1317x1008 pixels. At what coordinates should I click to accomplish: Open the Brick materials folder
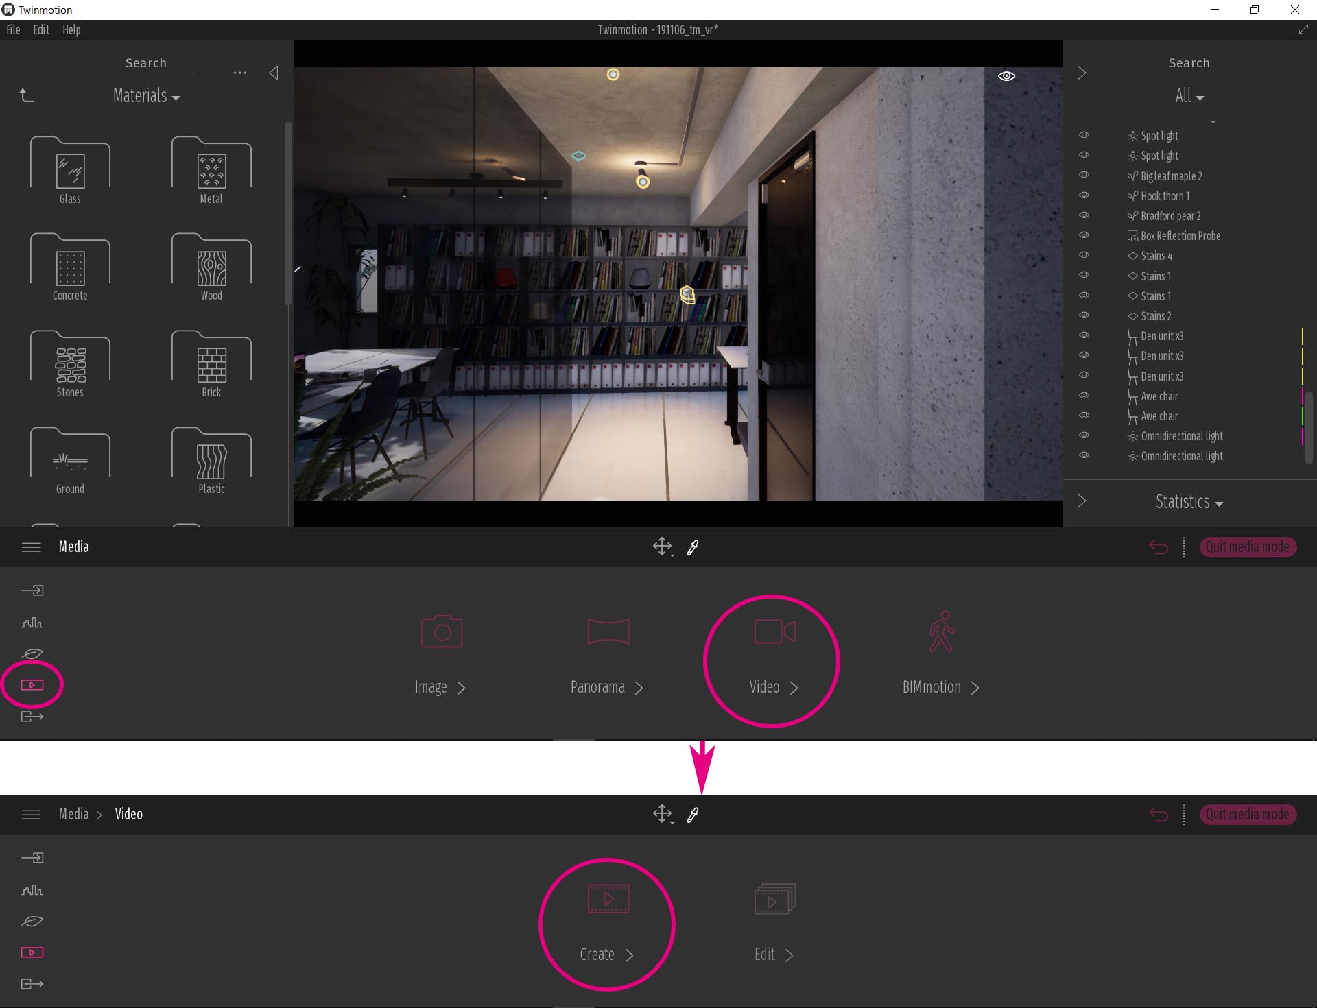click(x=211, y=363)
